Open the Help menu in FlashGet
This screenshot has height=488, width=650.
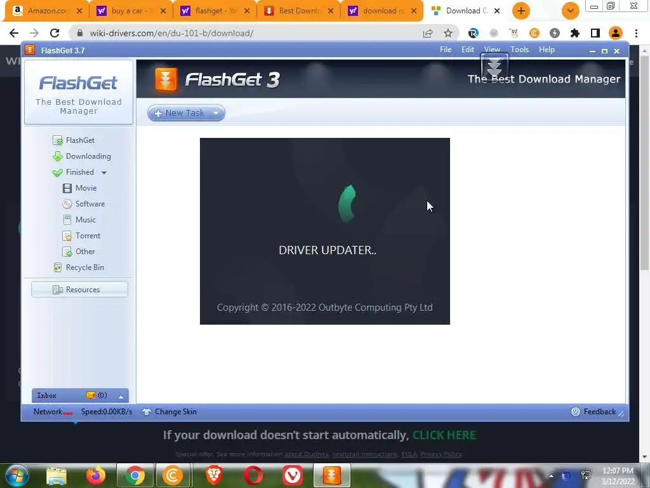547,50
